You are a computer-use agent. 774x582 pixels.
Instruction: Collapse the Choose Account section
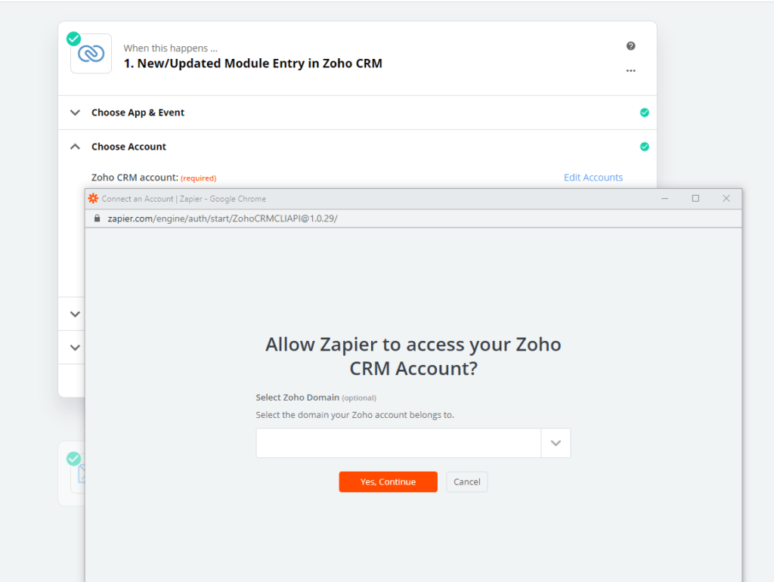point(75,147)
